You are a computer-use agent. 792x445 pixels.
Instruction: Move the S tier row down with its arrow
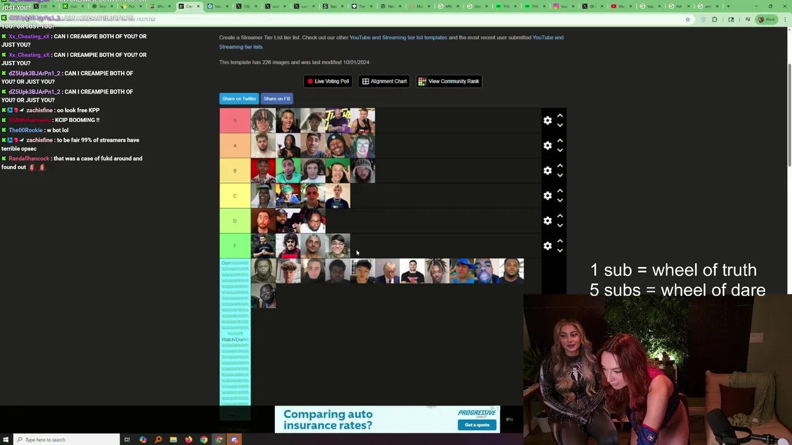(560, 125)
